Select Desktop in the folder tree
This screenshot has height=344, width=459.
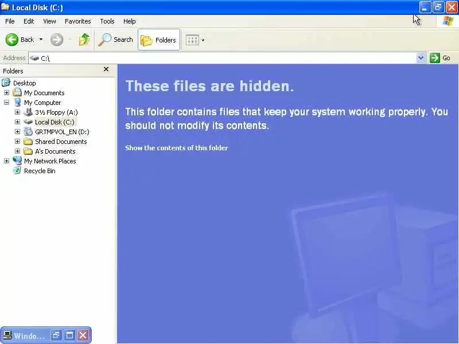click(x=25, y=83)
